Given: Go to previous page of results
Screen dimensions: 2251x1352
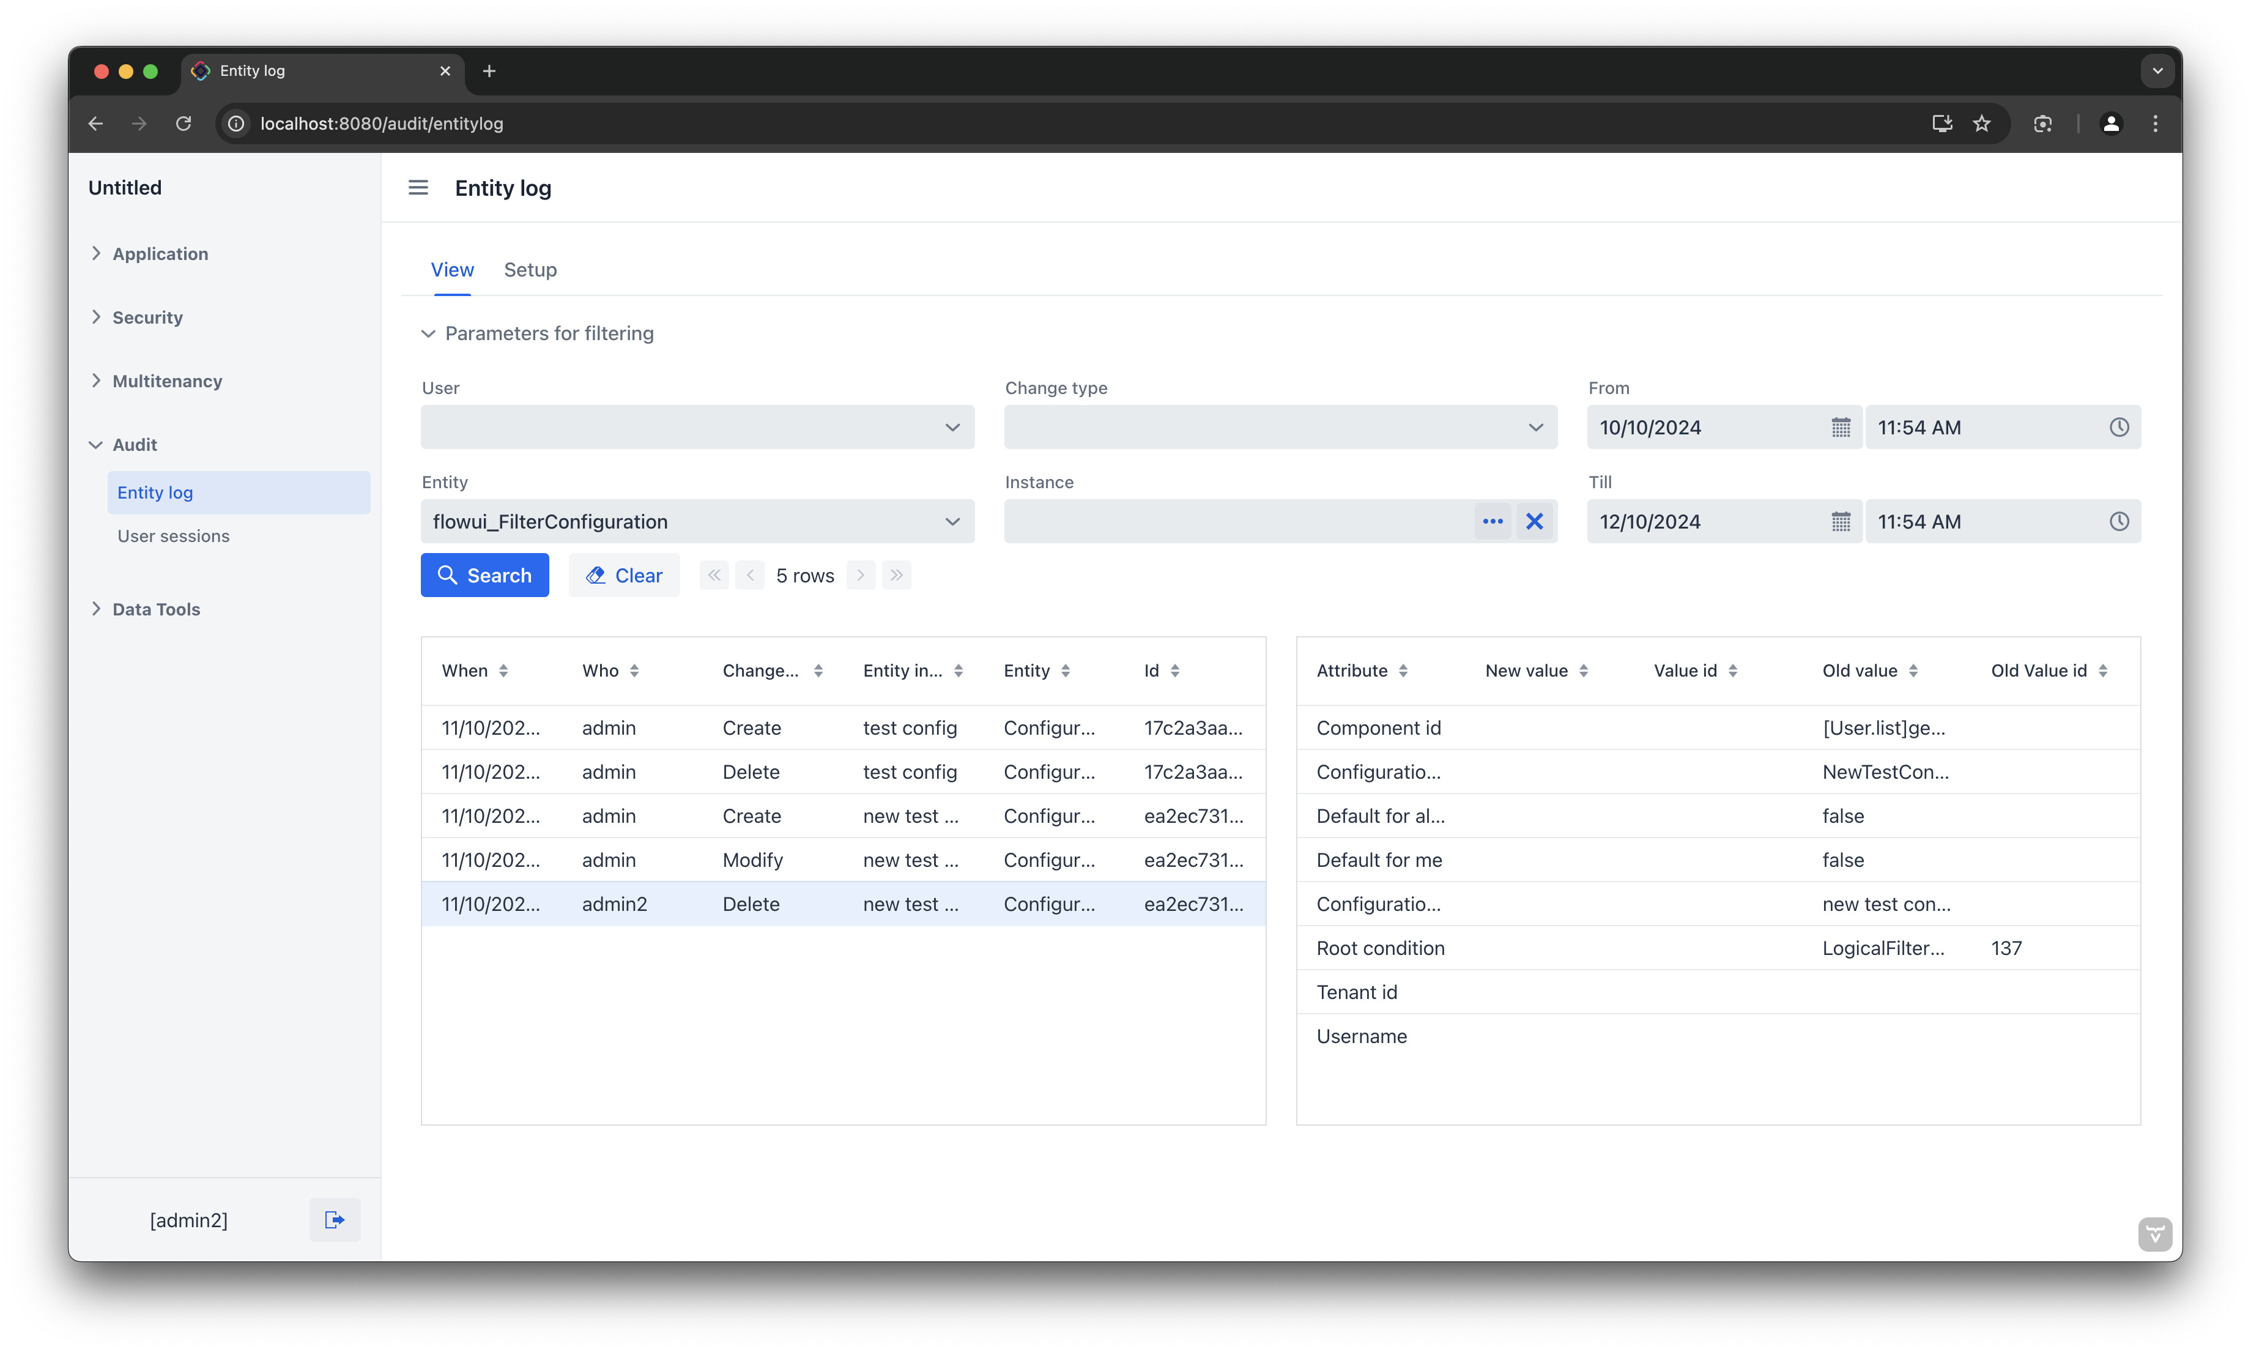Looking at the screenshot, I should point(750,575).
